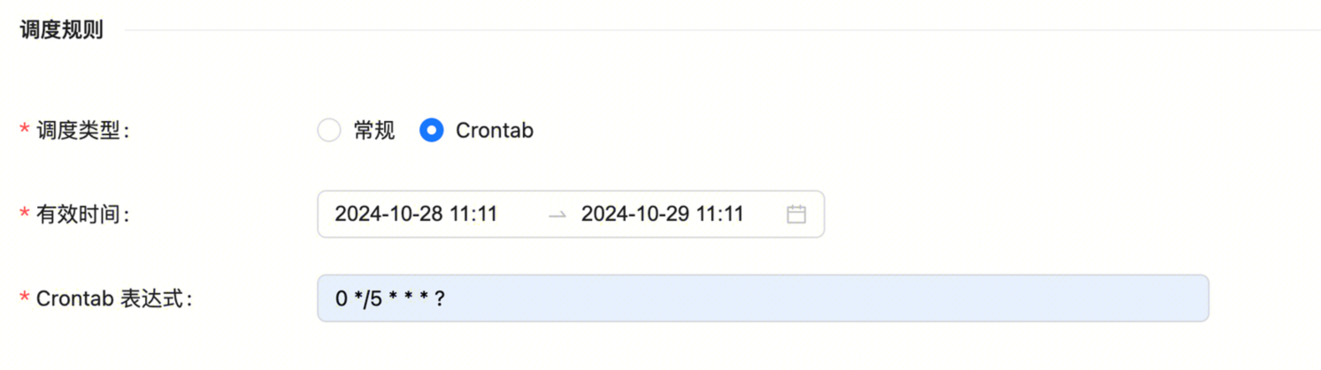Select the 常规 radio button
The width and height of the screenshot is (1321, 370).
pos(329,131)
